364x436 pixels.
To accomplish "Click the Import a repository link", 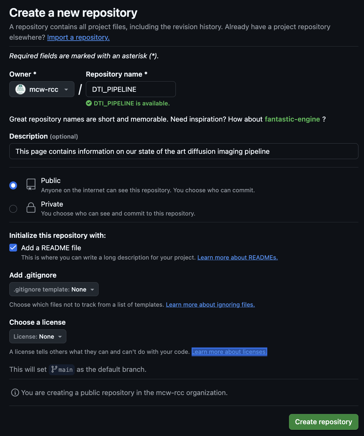I will point(78,37).
